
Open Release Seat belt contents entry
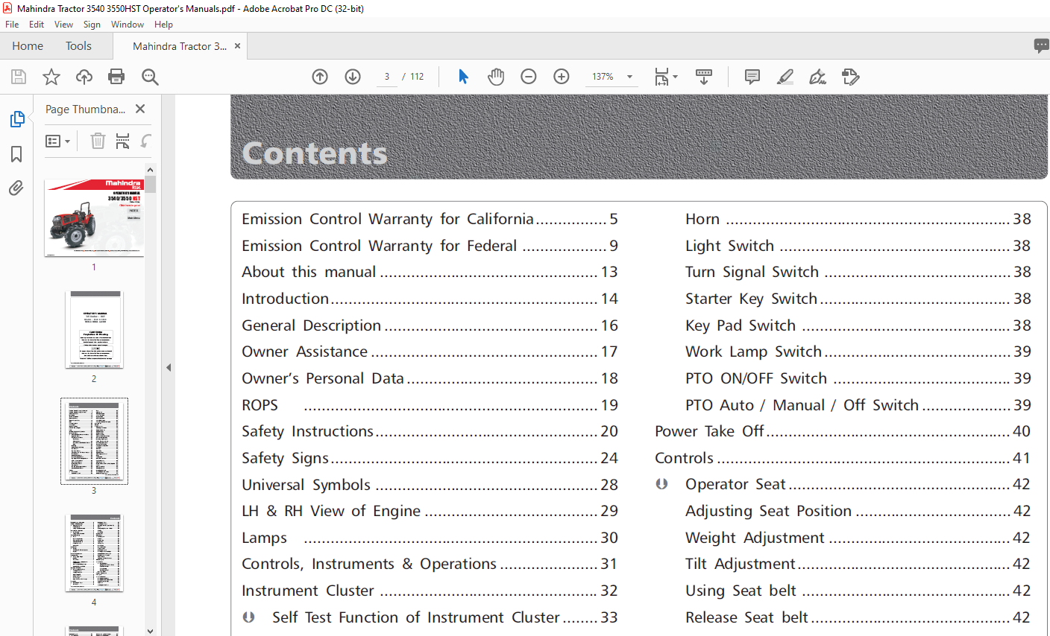click(858, 617)
